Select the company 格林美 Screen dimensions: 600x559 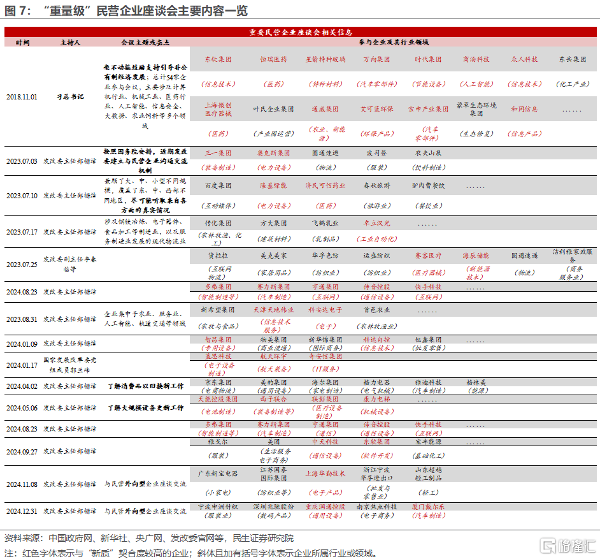tap(476, 382)
